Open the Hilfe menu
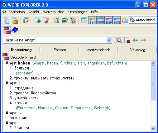Screen dimensions: 158x133 pos(94,12)
